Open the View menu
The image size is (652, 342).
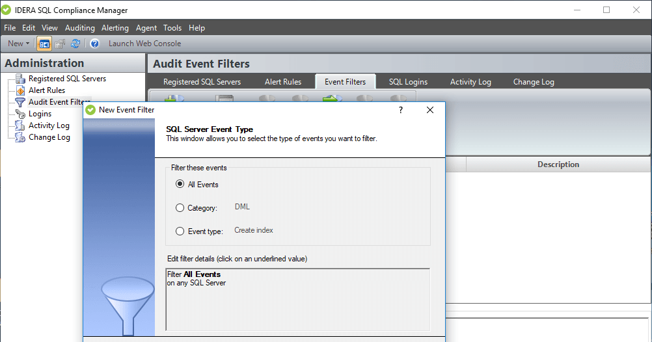[x=49, y=28]
